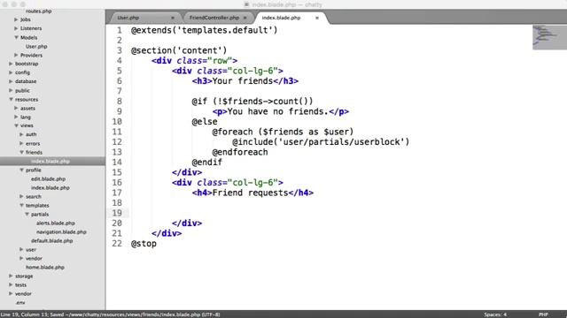Expand the vendor folder under views
567x318 pixels.
click(21, 258)
